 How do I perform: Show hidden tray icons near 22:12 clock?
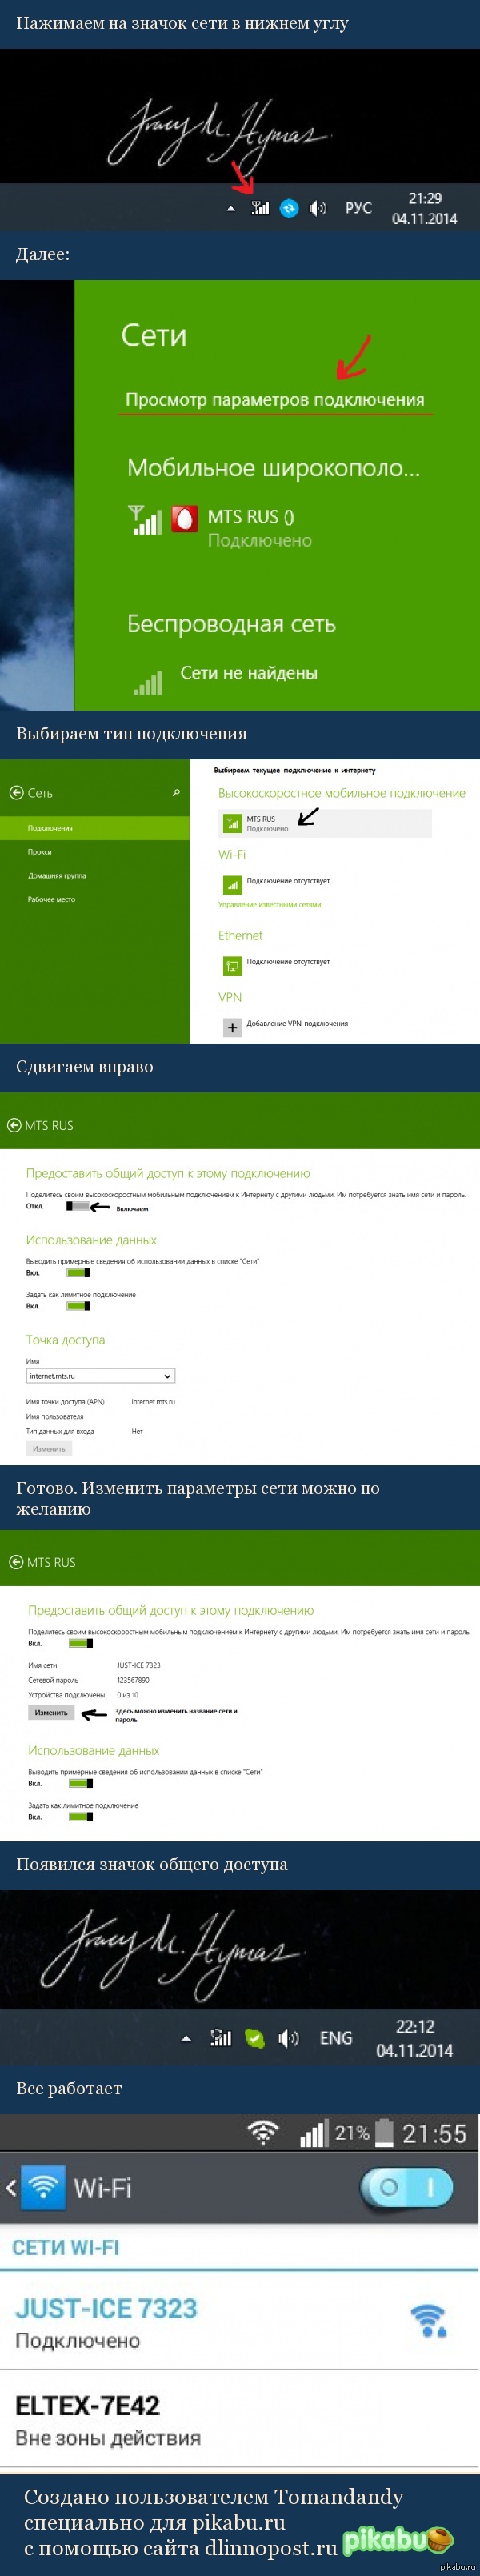tap(186, 2038)
